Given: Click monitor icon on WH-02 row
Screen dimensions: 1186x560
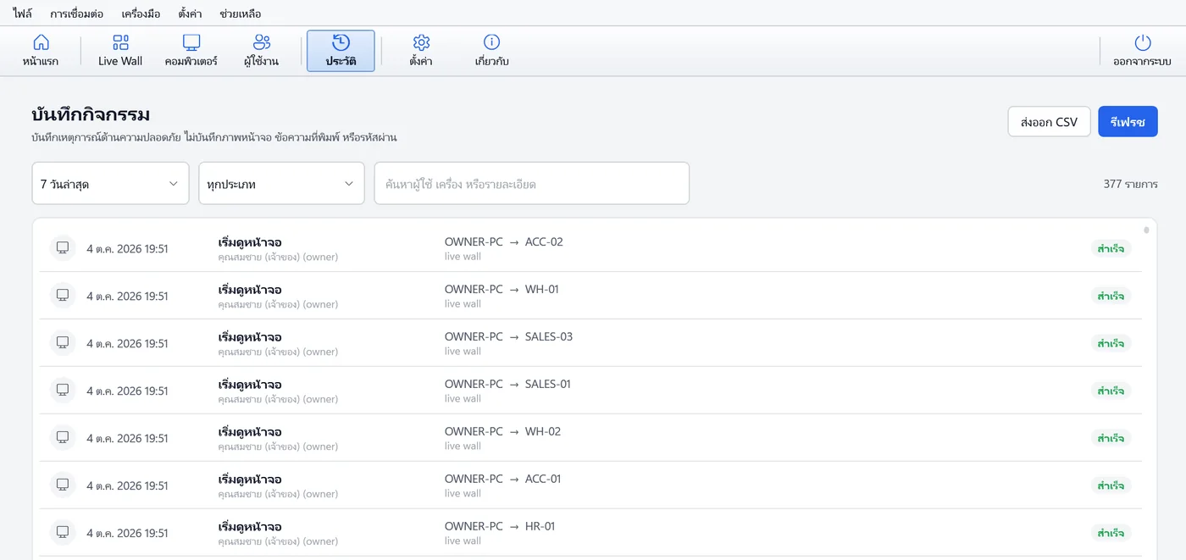Looking at the screenshot, I should tap(62, 437).
